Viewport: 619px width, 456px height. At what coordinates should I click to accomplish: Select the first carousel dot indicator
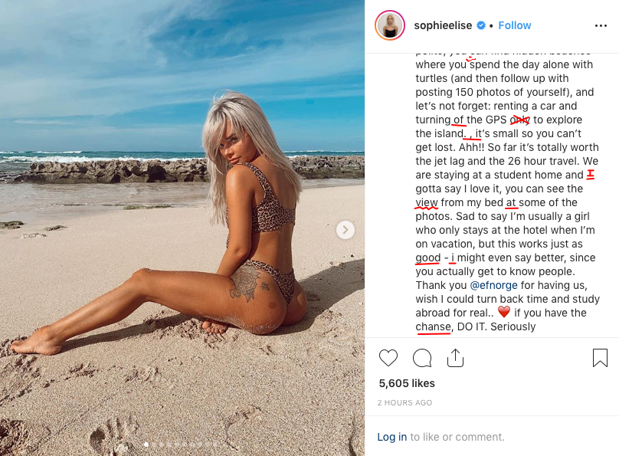click(146, 445)
